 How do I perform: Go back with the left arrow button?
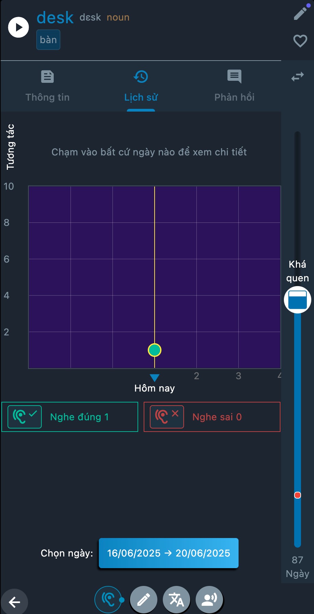[14, 602]
